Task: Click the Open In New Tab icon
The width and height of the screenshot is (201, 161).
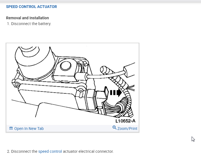Action: (x=11, y=128)
